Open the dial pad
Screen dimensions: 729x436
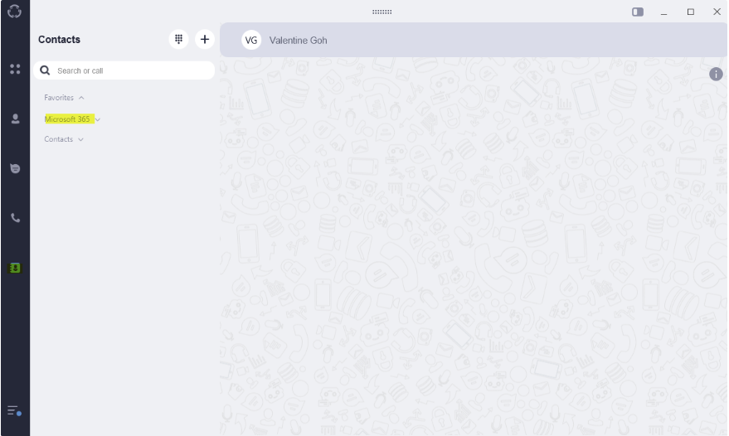pos(178,39)
